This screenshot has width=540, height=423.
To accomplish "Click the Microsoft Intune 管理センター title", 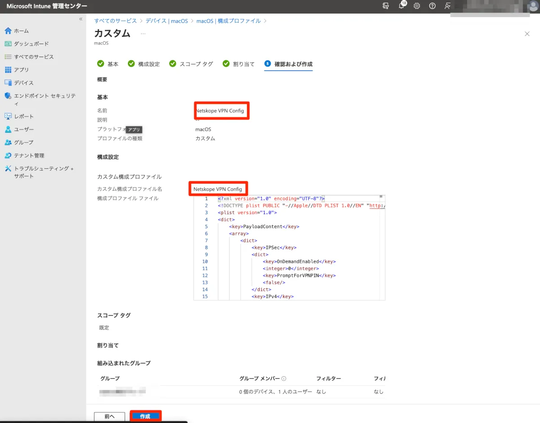I will click(x=47, y=6).
